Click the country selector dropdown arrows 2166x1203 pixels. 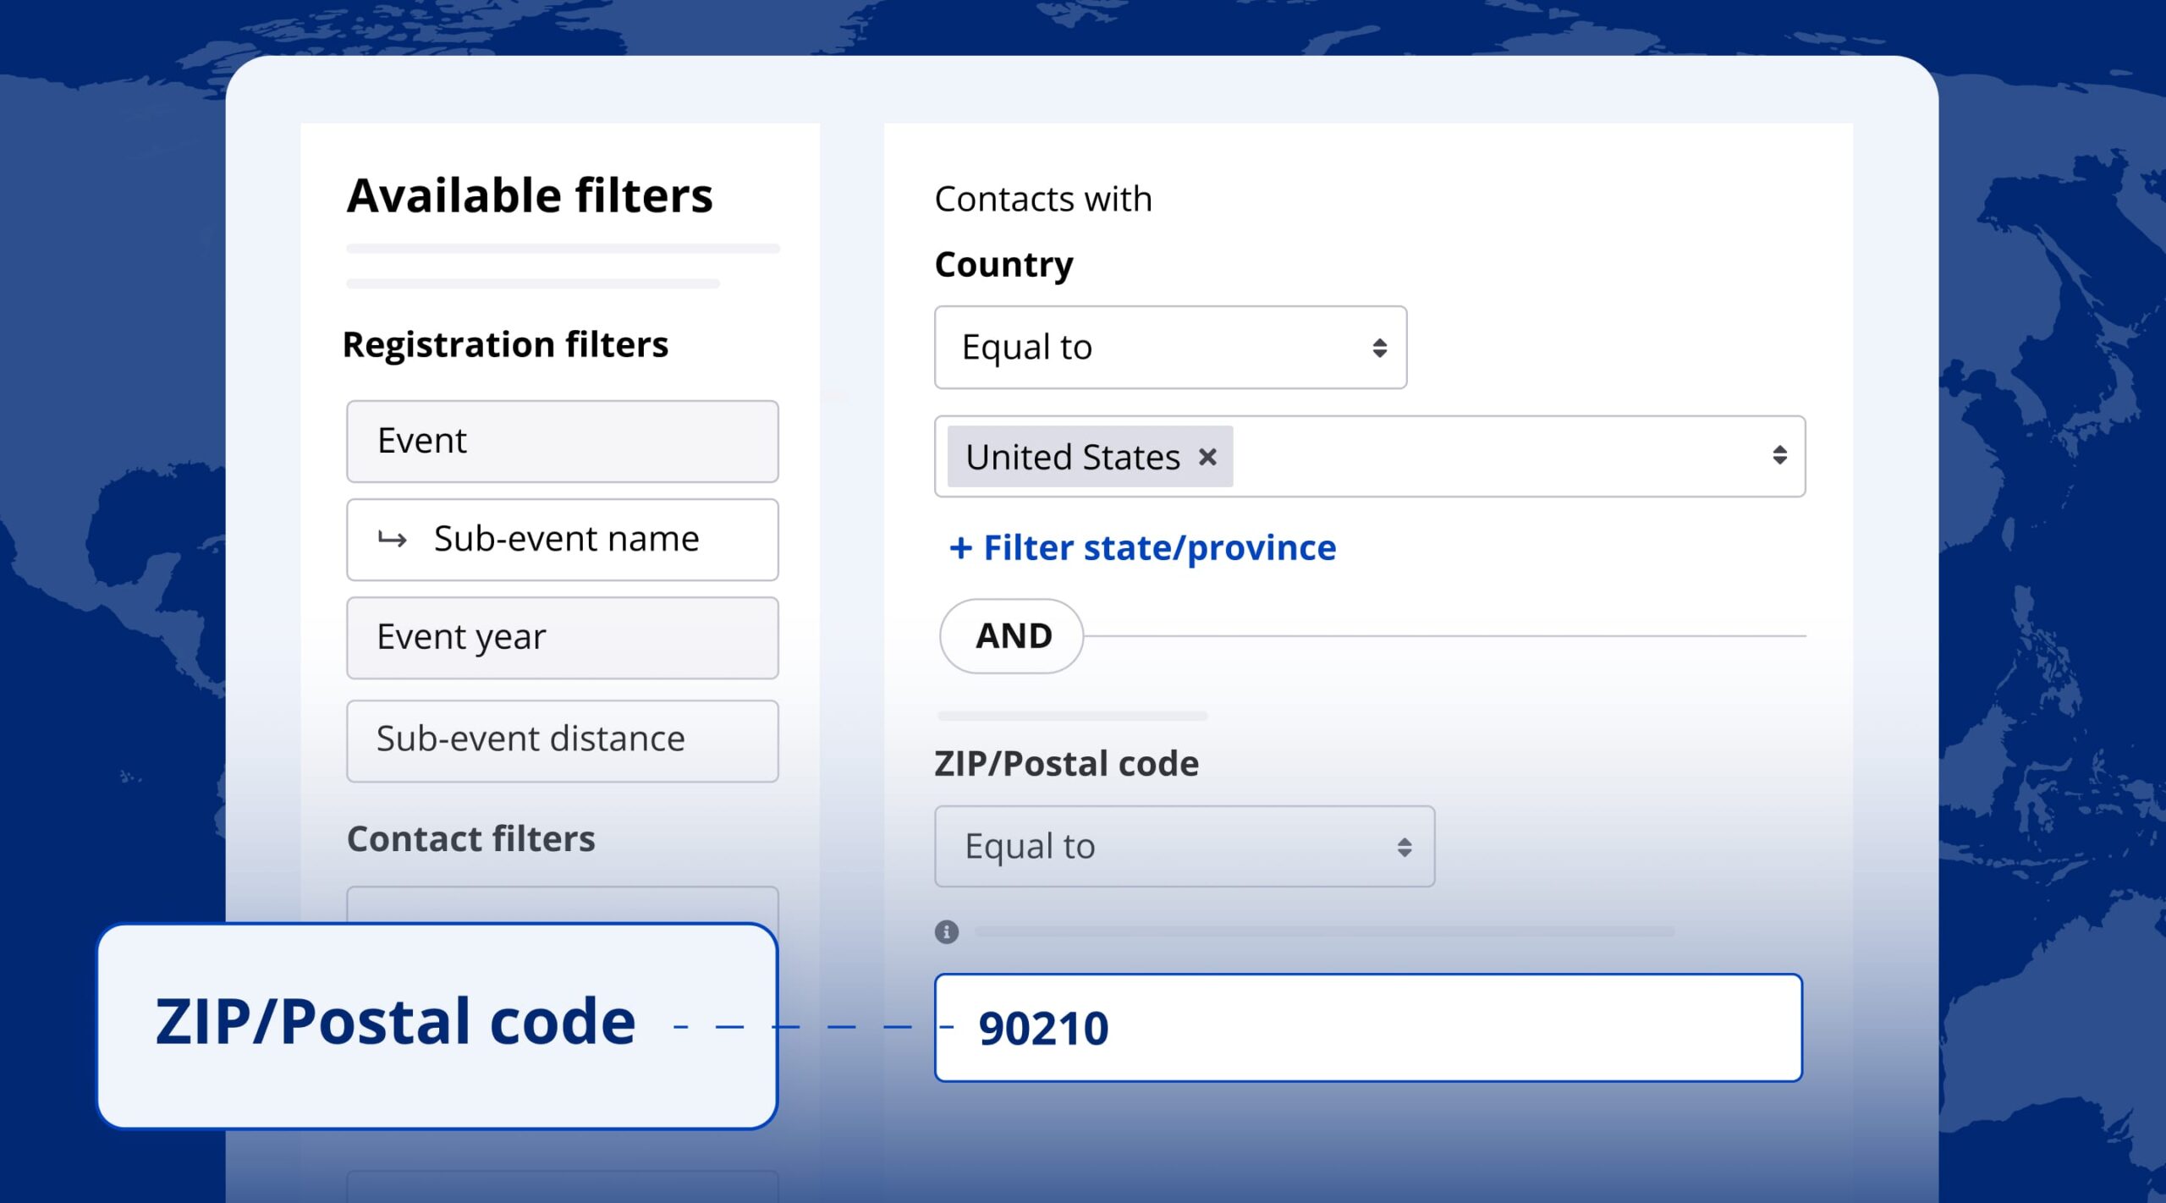tap(1779, 456)
